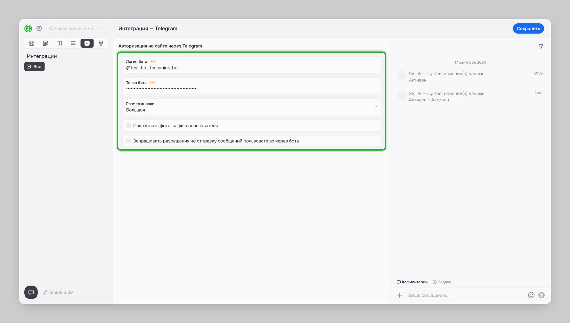The width and height of the screenshot is (570, 323).
Task: Click the 'Интеграции' sidebar heading
Action: pos(42,56)
